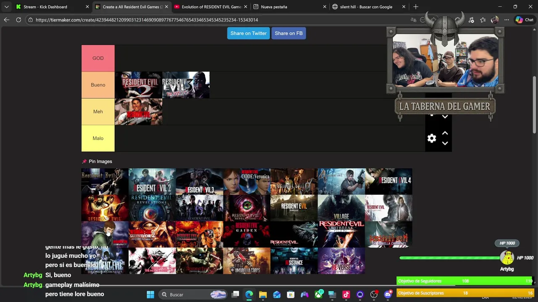
Task: Pick the Resident Evil 5 image
Action: (x=105, y=208)
